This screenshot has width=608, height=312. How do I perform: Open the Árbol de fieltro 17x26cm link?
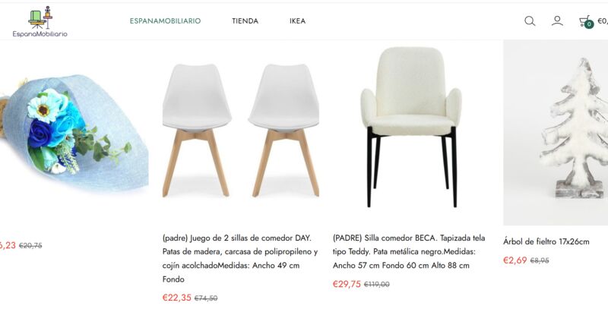(x=546, y=241)
